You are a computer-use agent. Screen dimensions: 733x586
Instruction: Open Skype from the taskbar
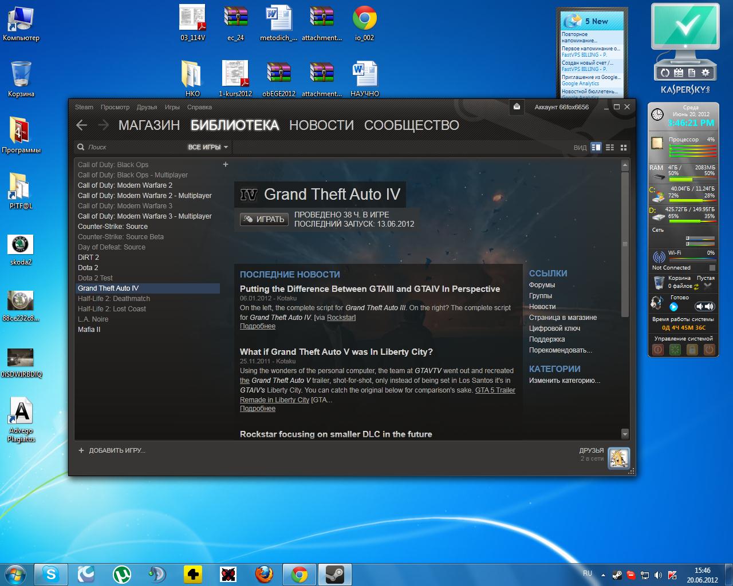point(51,574)
